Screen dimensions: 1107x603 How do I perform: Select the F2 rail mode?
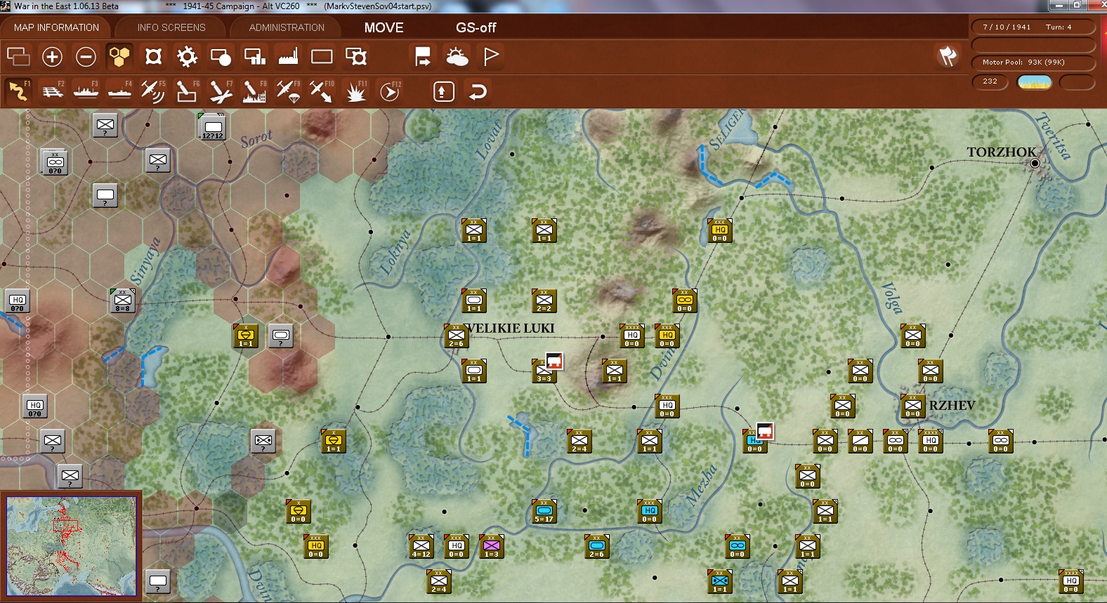click(52, 91)
